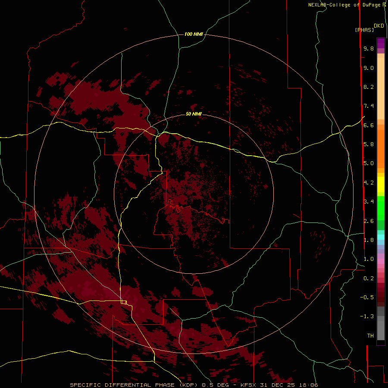Select the 8.2 scale value
The image size is (388, 388).
pos(369,87)
